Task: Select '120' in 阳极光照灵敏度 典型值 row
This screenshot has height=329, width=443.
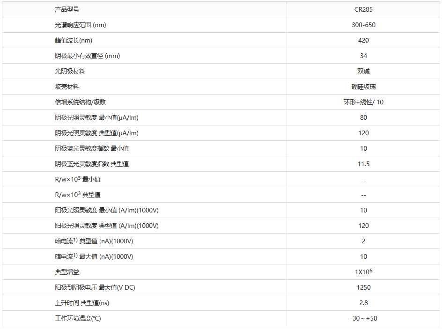Action: click(363, 226)
